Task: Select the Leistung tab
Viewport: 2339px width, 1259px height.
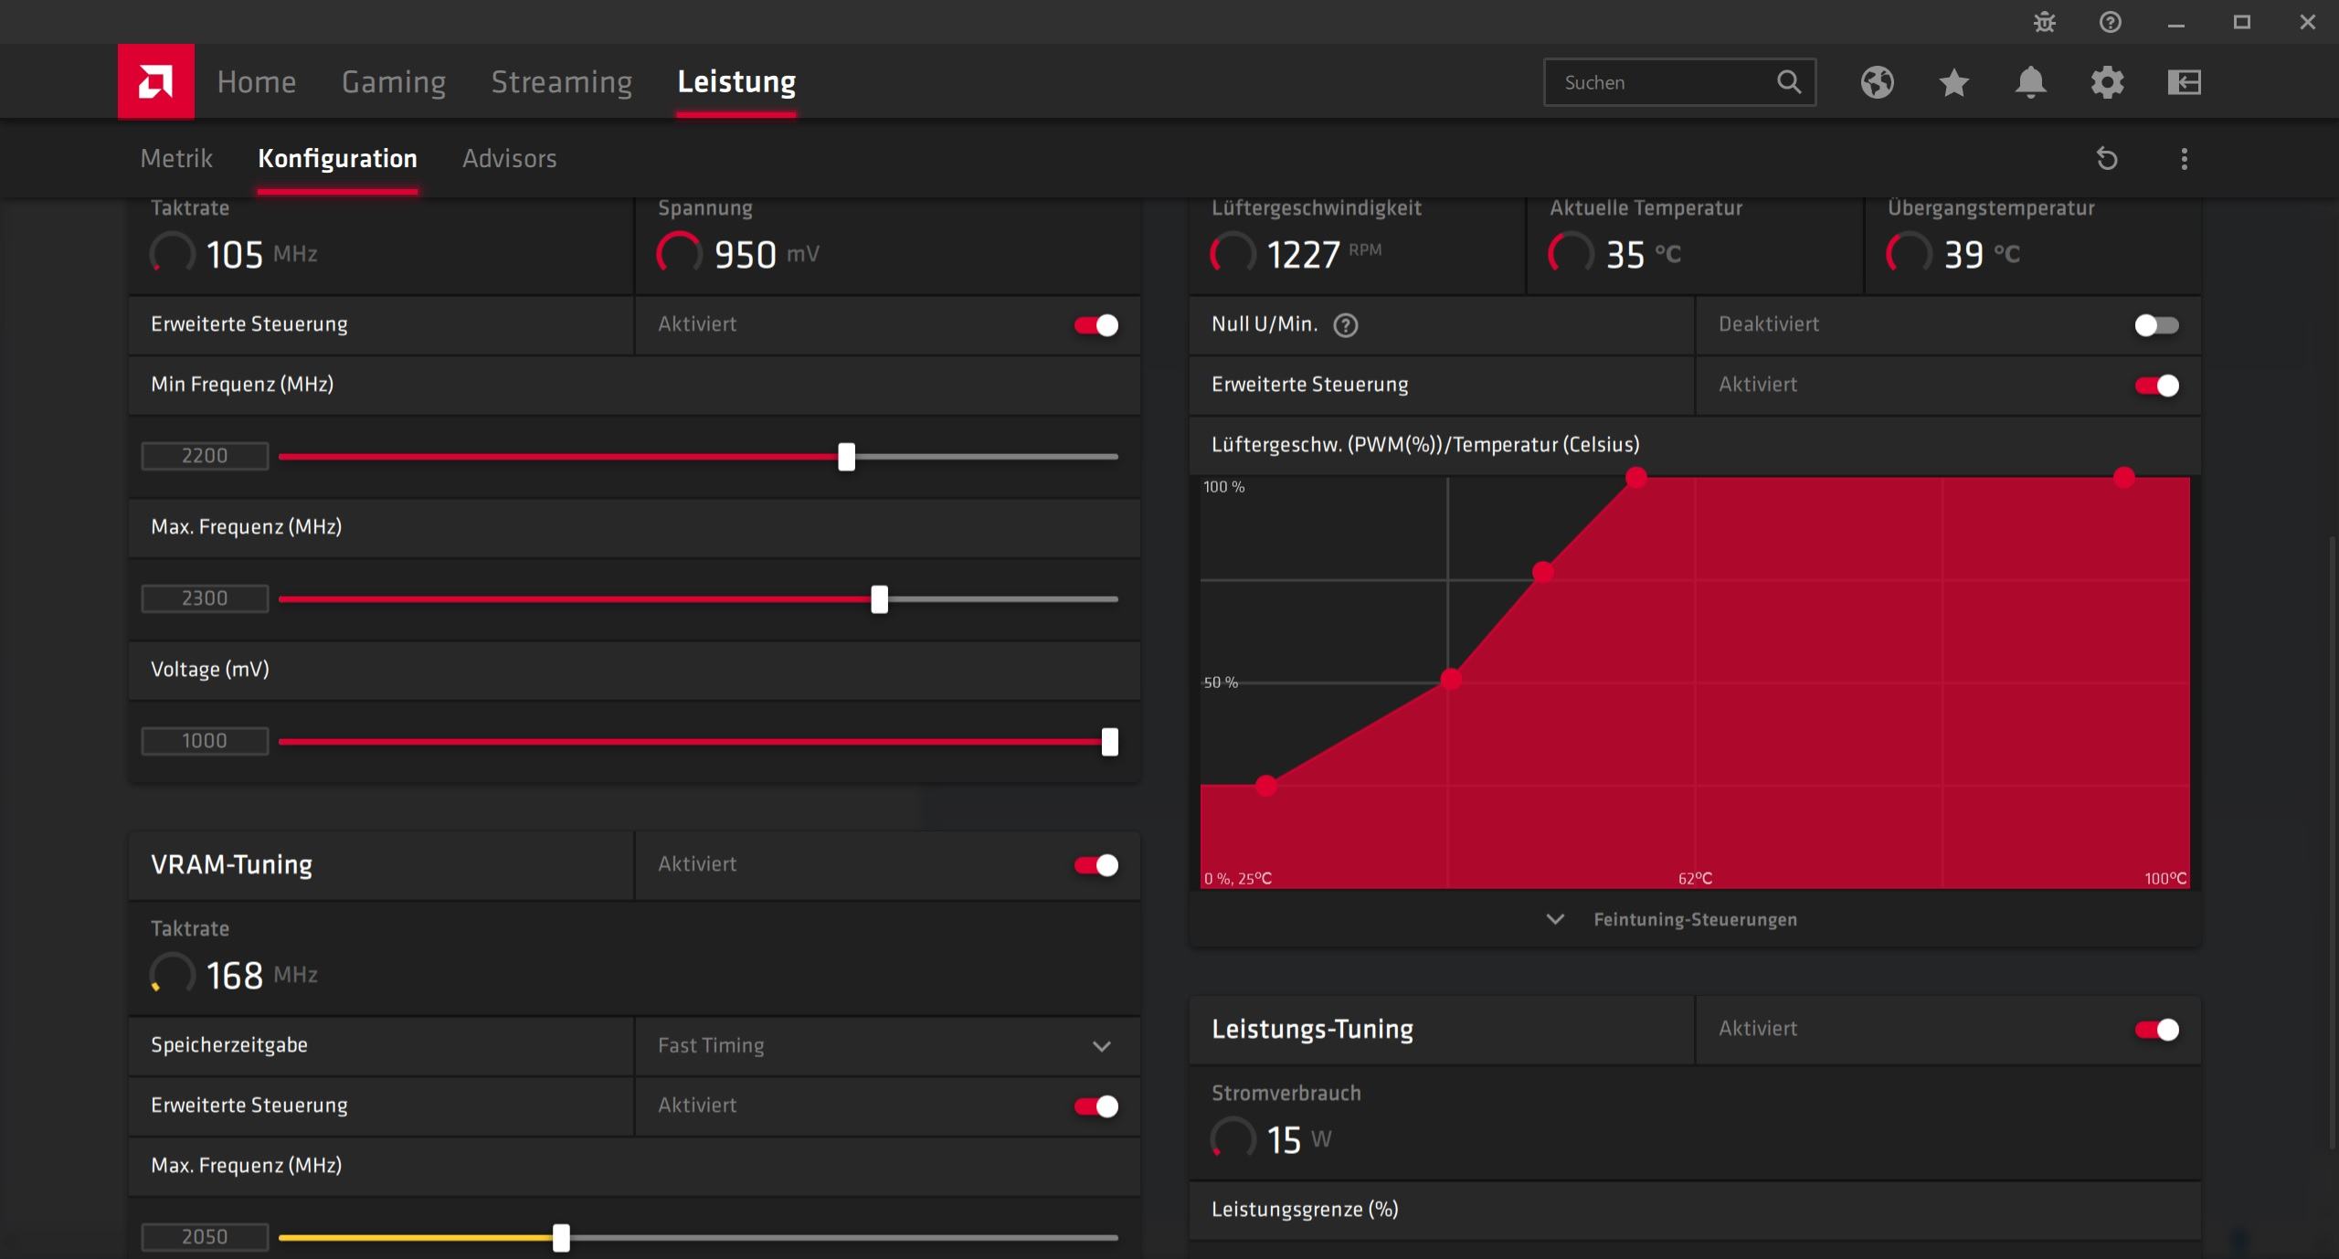Action: point(736,82)
